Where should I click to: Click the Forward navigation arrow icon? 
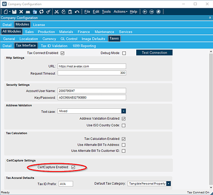[x=151, y=12]
